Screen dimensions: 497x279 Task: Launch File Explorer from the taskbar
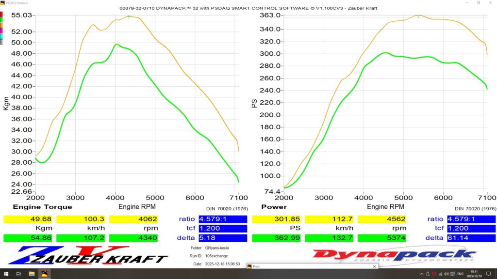[x=31, y=274]
